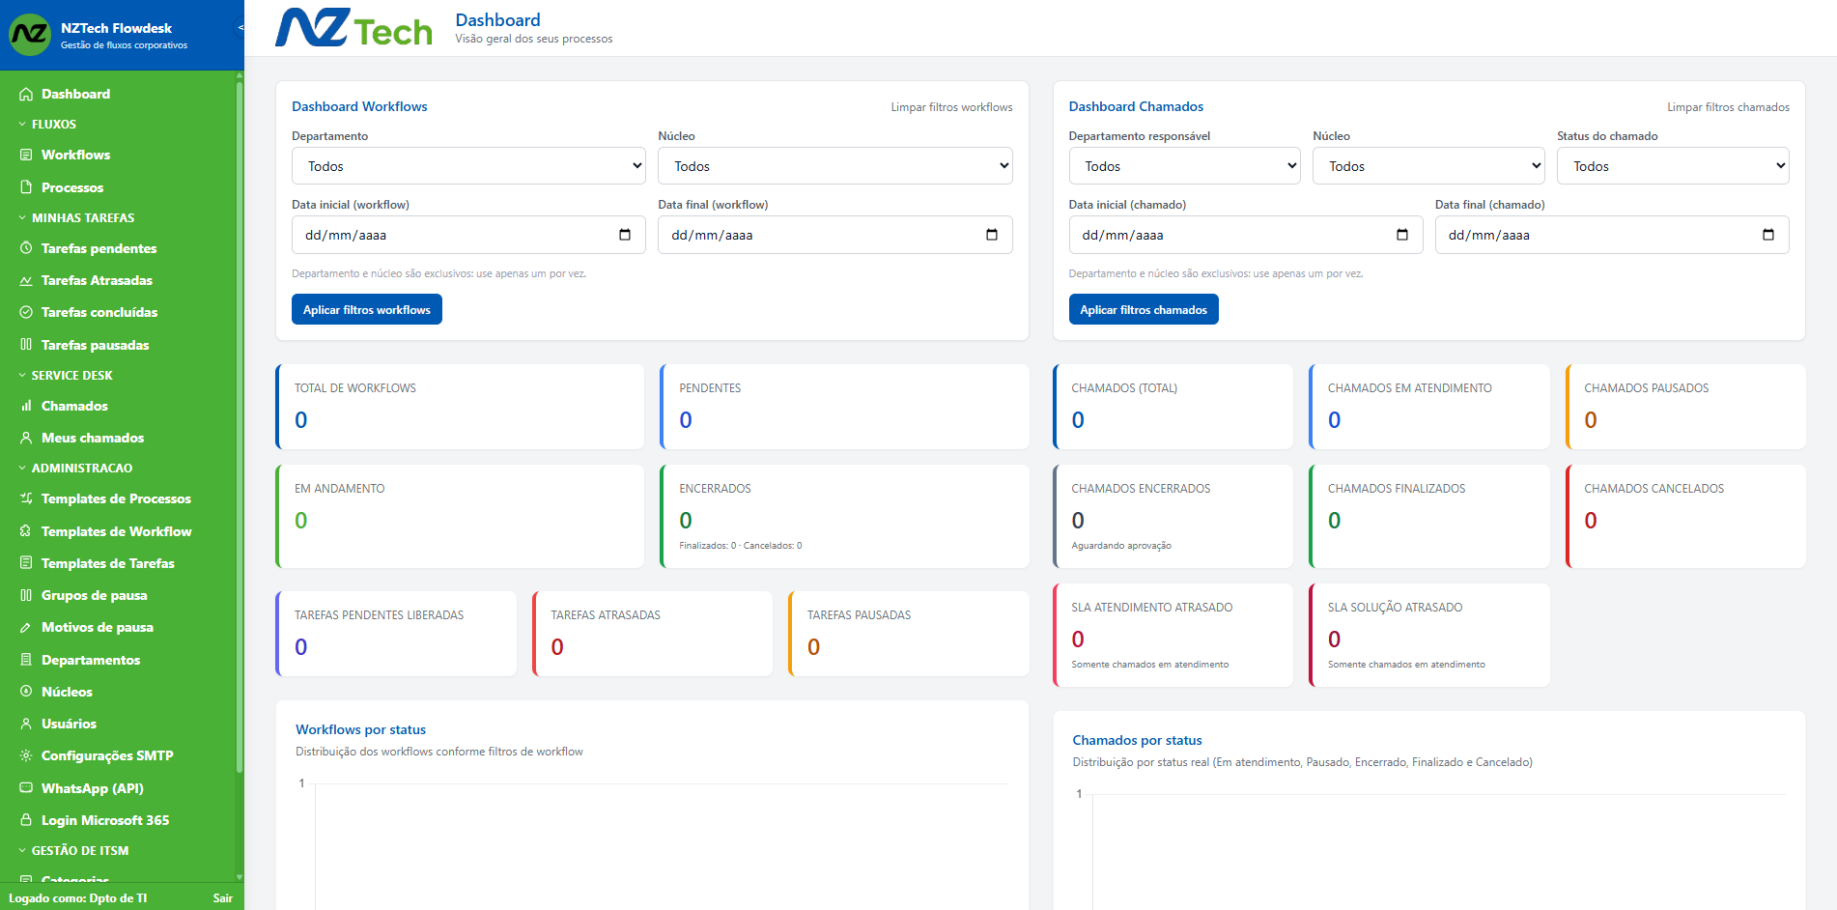Open Chamados in the sidebar menu
Screen dimensions: 1837x910
point(74,406)
